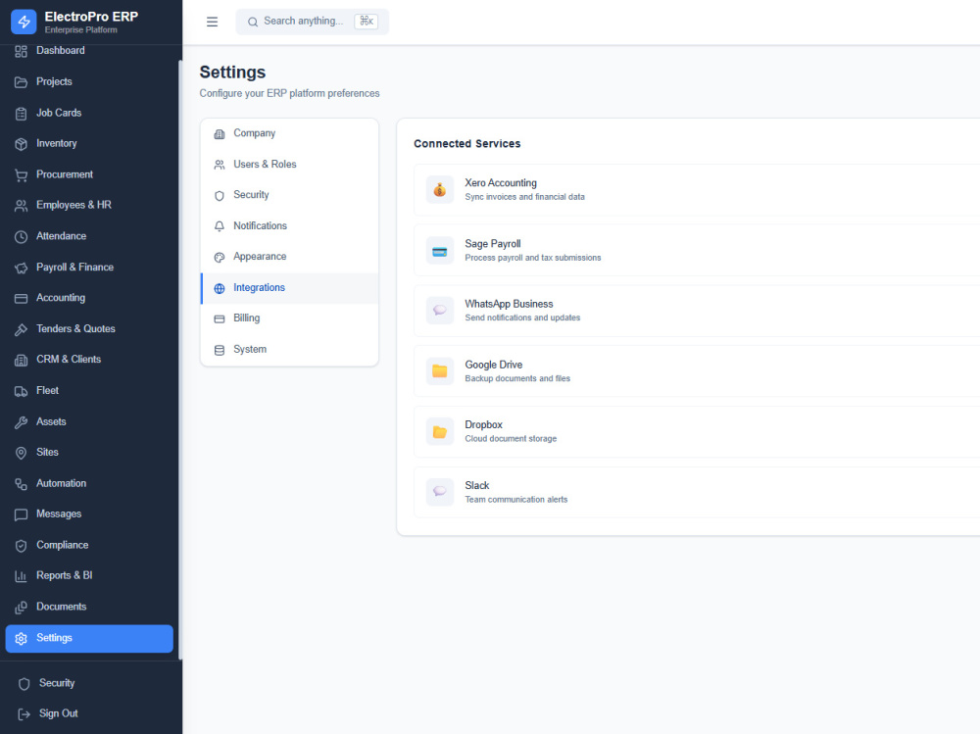Switch to Notifications settings tab
The height and width of the screenshot is (734, 980).
[289, 226]
